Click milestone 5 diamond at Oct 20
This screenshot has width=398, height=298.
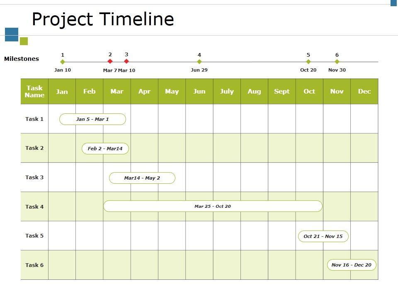coord(308,62)
